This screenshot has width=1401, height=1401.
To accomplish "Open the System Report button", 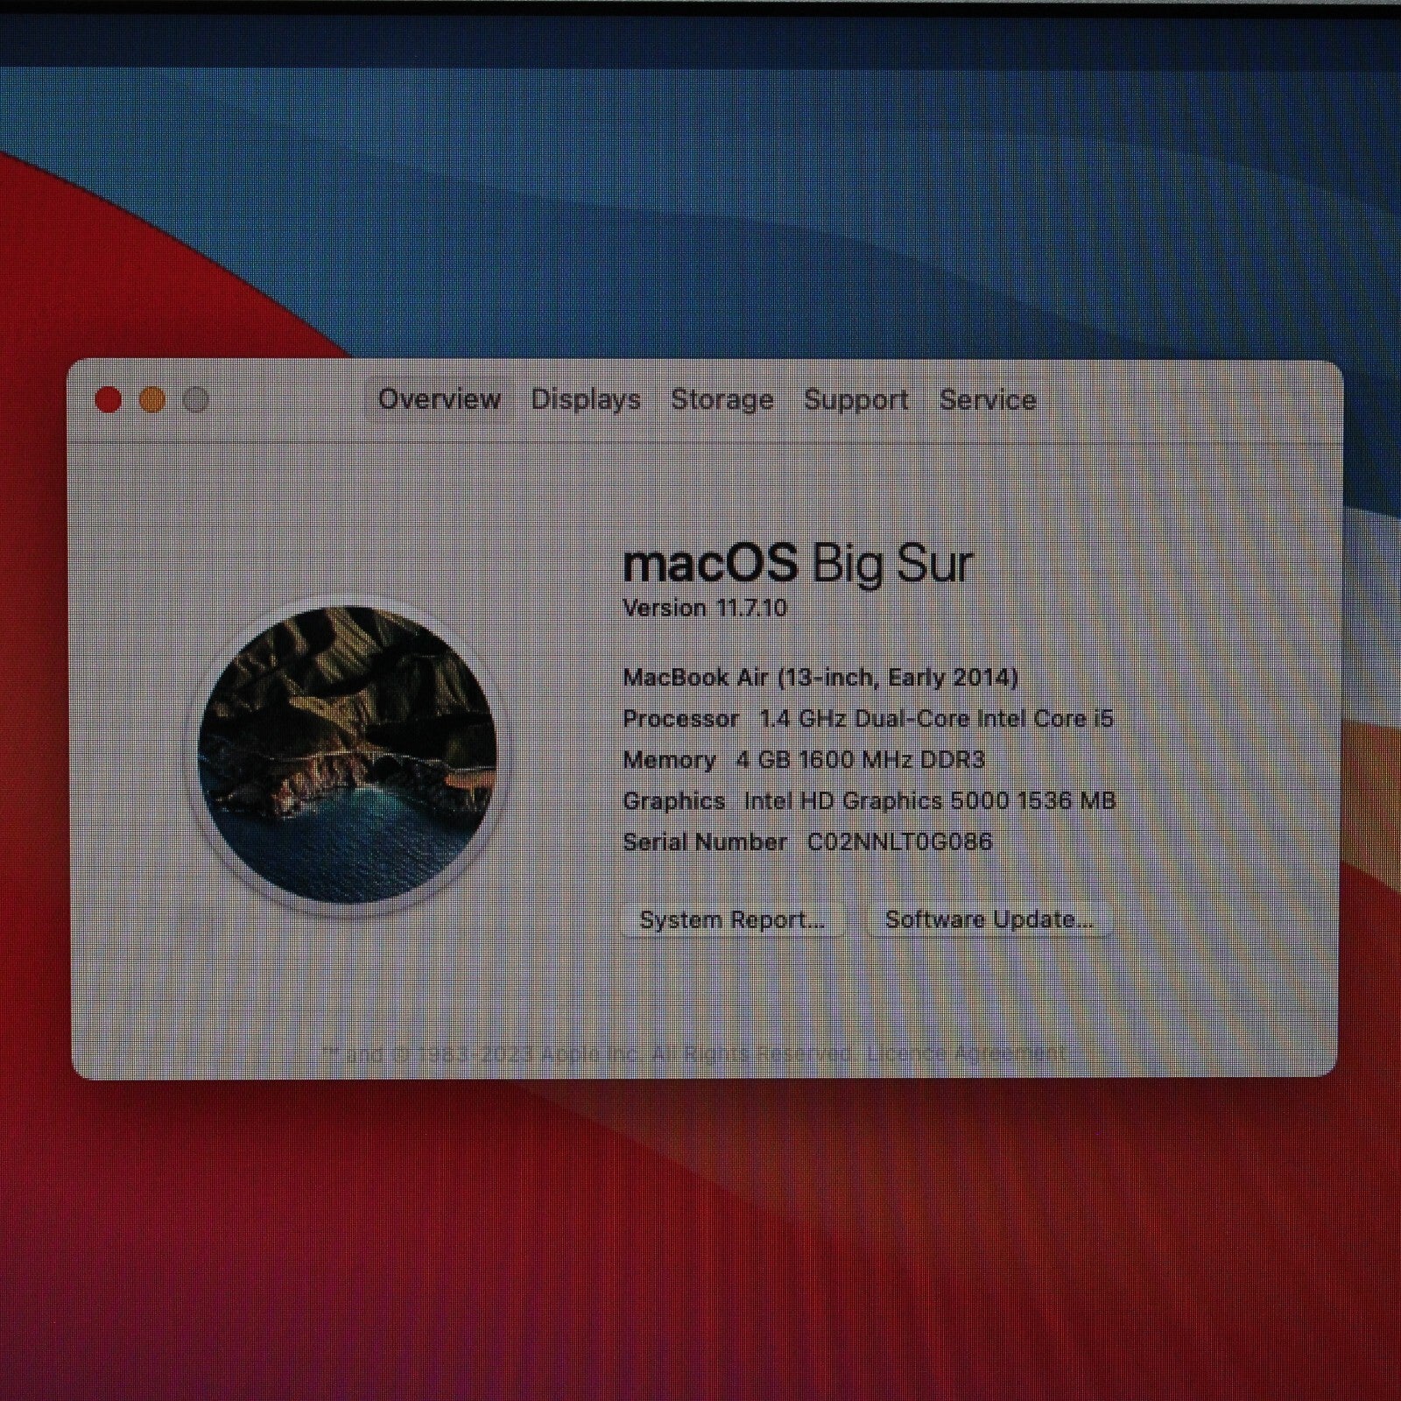I will click(733, 920).
